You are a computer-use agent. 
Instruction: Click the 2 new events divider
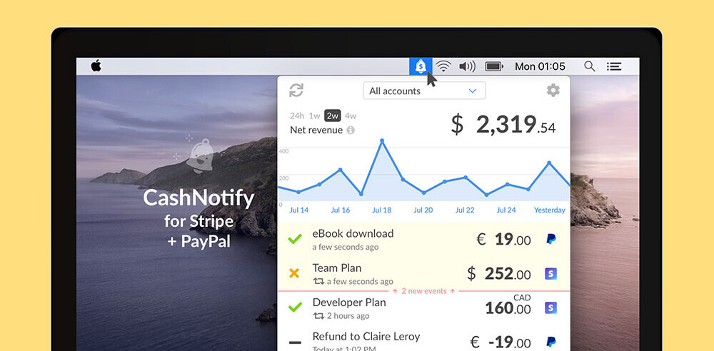424,291
